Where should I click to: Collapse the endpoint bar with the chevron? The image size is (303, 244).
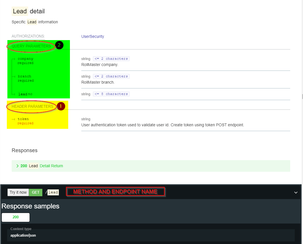coord(296,192)
